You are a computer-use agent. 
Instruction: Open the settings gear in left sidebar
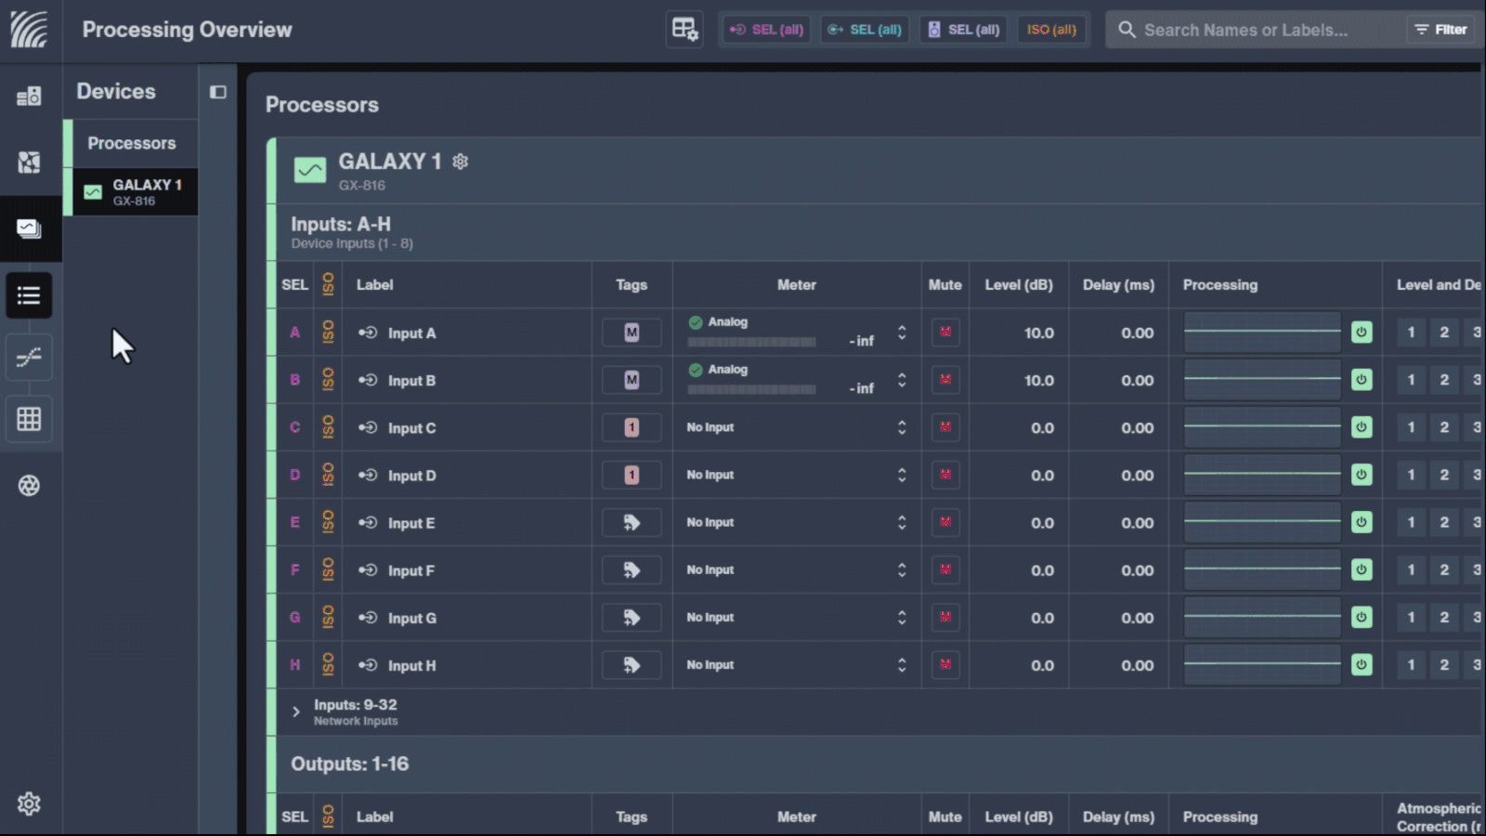pyautogui.click(x=29, y=803)
